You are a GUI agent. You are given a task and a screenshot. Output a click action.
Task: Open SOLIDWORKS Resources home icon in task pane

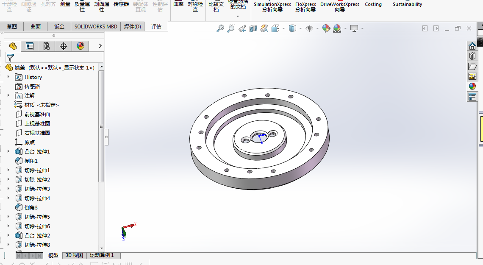click(472, 46)
